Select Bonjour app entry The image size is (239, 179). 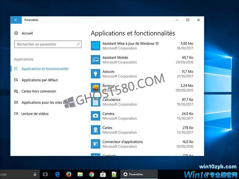(142, 88)
